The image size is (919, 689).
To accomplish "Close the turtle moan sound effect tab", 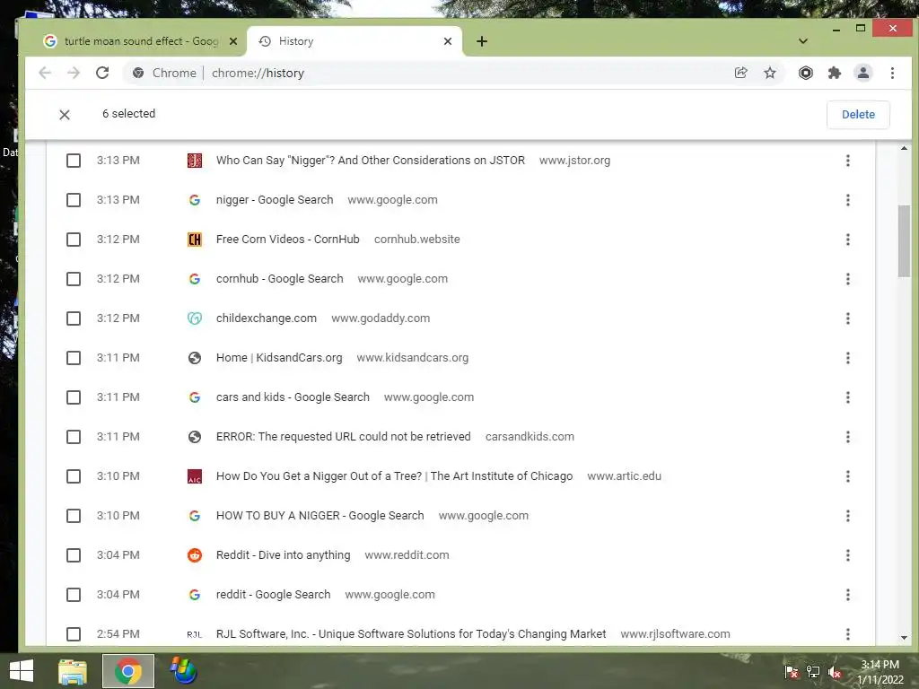I will tap(232, 41).
